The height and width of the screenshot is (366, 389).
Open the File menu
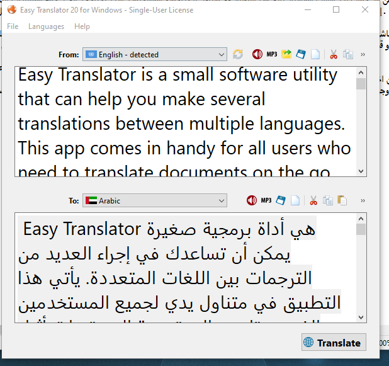pyautogui.click(x=13, y=26)
